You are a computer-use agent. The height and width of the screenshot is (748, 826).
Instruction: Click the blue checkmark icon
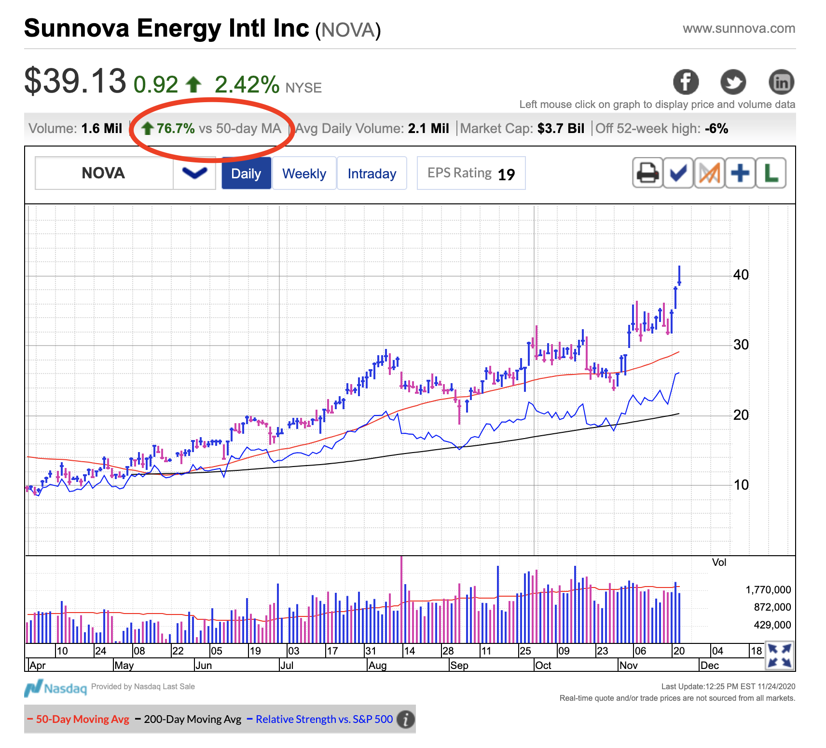pyautogui.click(x=678, y=173)
